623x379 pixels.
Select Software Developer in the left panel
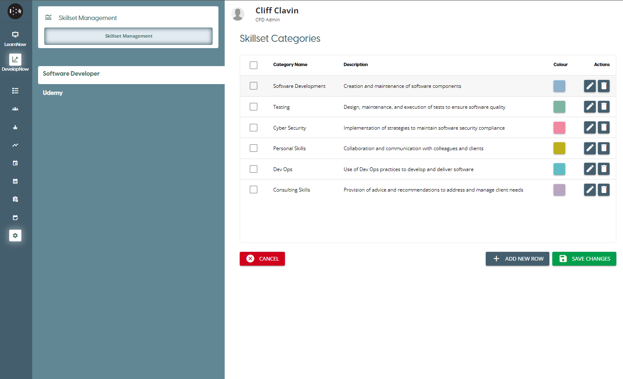tap(71, 74)
